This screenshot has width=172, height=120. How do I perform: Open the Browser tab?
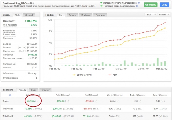coord(45,90)
